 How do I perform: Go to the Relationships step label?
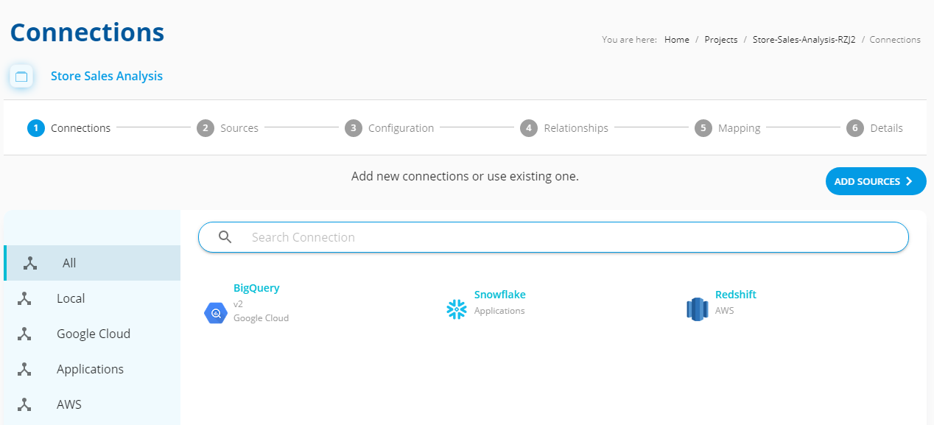(576, 128)
